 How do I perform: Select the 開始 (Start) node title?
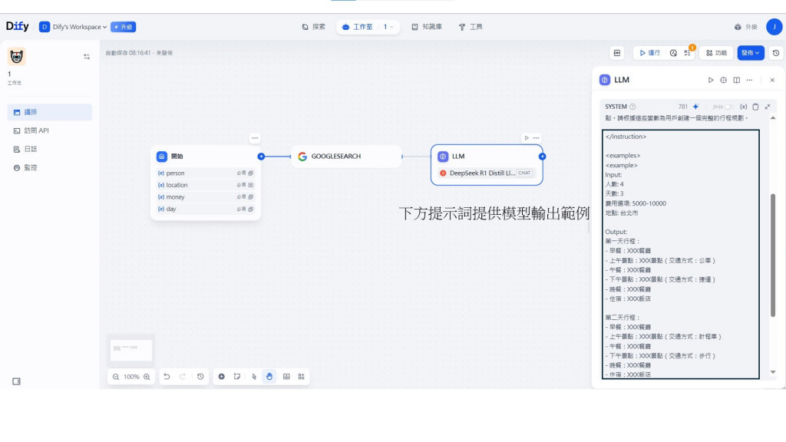coord(177,157)
